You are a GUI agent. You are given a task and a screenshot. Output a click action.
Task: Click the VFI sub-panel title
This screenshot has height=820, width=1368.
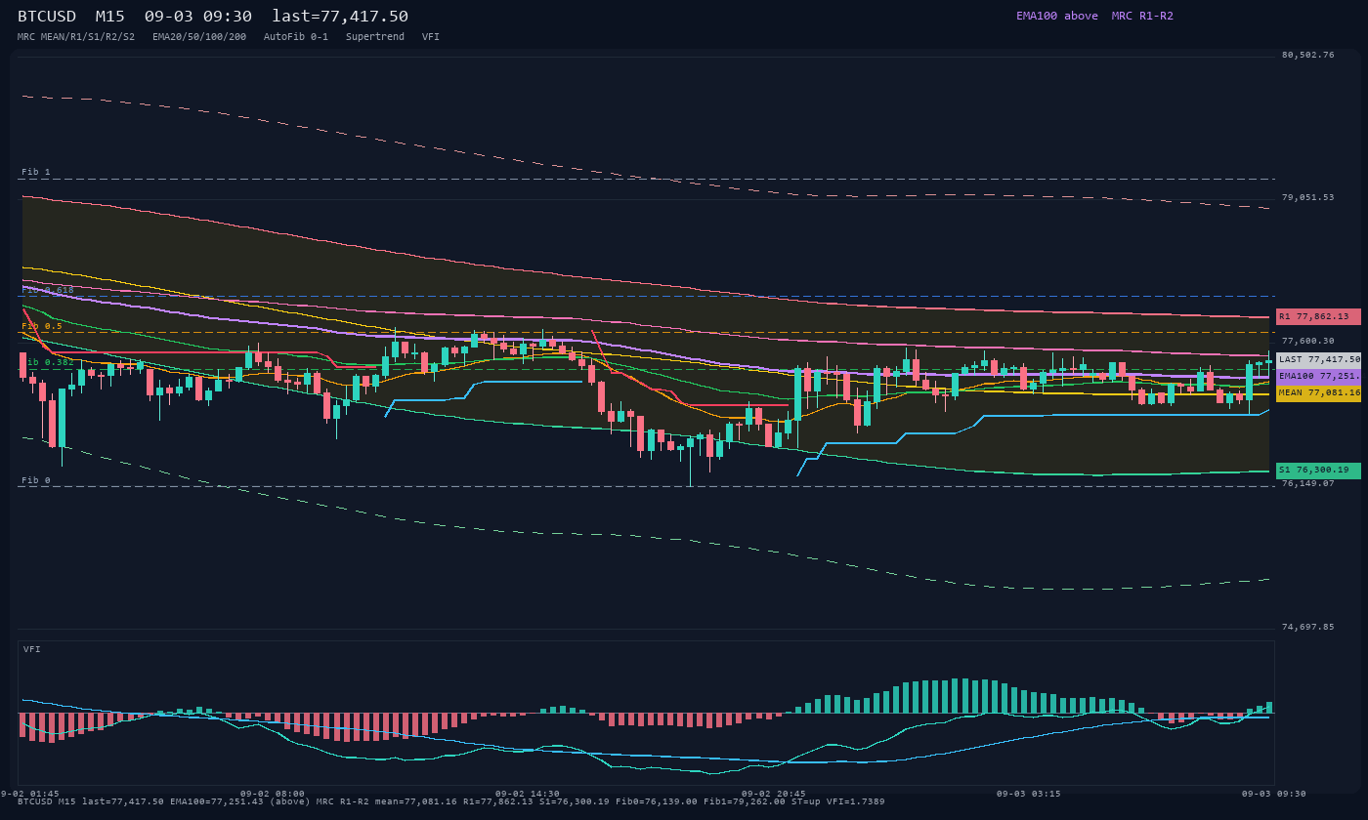pos(32,649)
